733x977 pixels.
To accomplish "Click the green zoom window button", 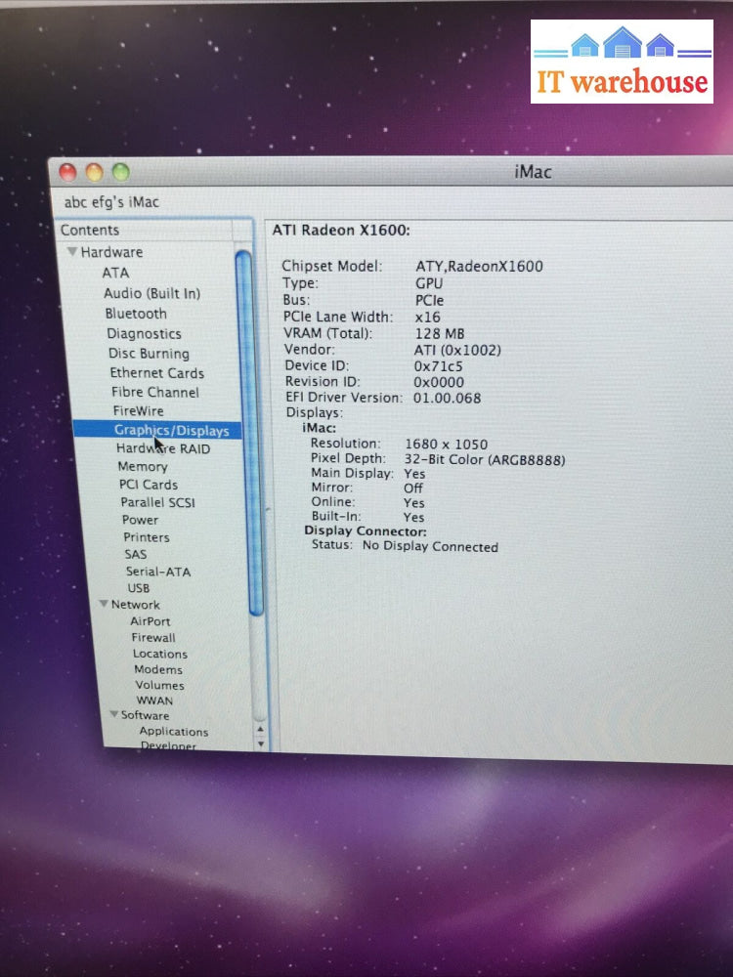I will coord(120,173).
